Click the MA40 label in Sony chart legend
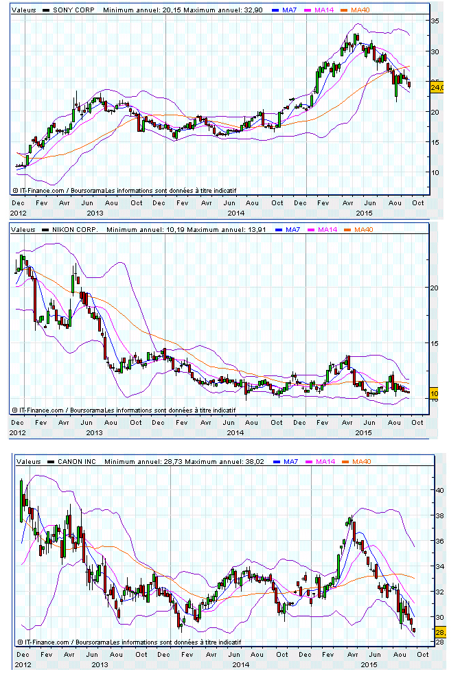Screen dimensions: 460x674 (360, 10)
